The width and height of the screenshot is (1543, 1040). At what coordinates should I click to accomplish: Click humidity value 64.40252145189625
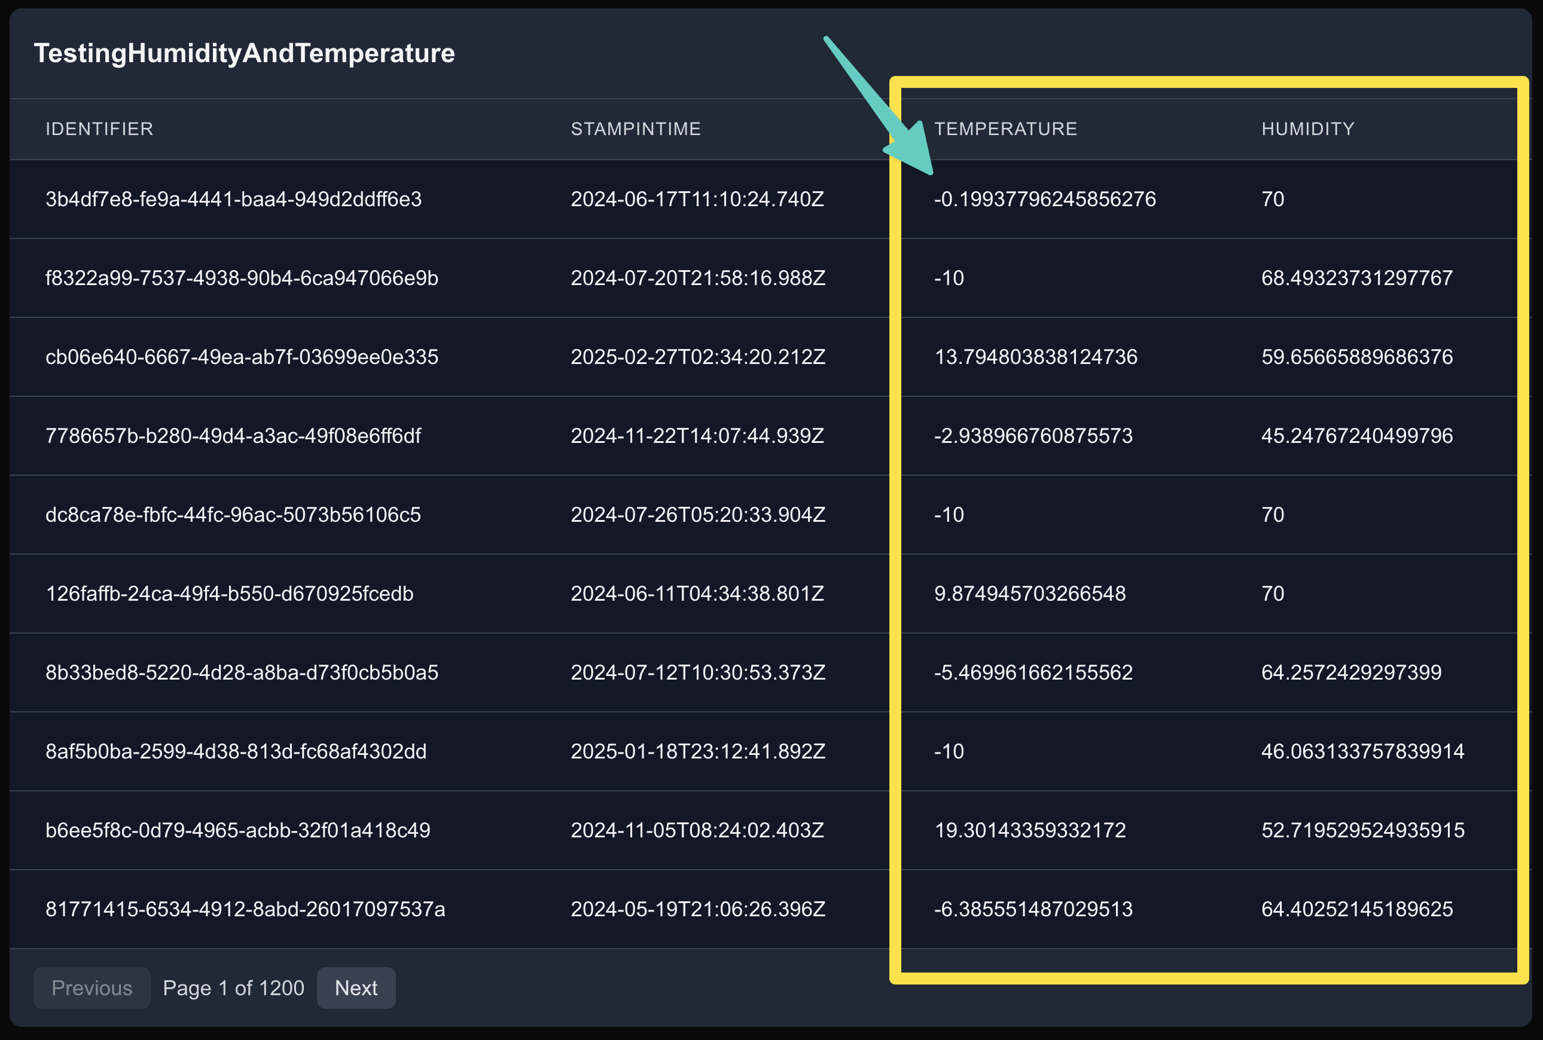pyautogui.click(x=1357, y=909)
